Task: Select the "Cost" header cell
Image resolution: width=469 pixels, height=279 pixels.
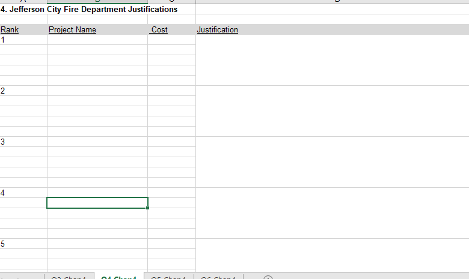Action: coord(172,29)
